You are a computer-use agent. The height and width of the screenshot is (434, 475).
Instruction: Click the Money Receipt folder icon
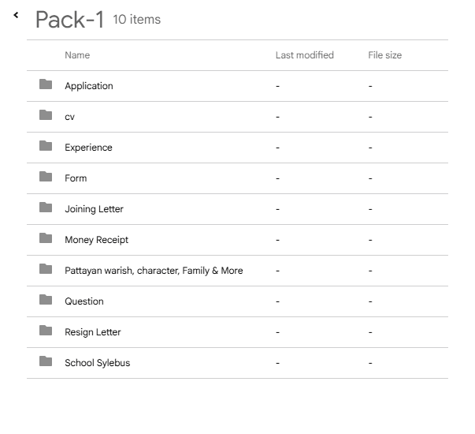[46, 238]
